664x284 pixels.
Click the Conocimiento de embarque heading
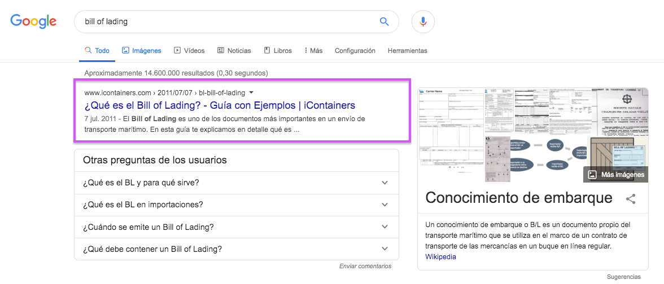click(x=519, y=197)
